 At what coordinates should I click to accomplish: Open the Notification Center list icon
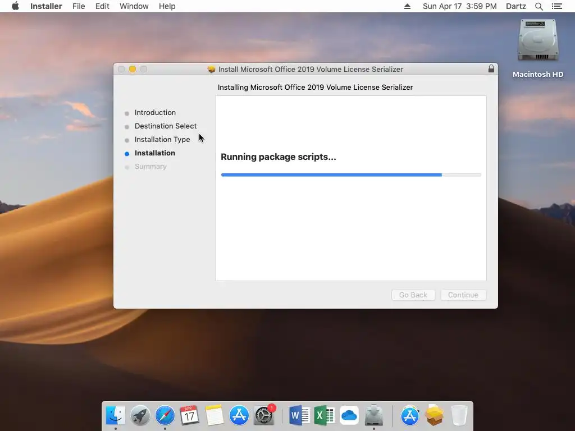556,6
